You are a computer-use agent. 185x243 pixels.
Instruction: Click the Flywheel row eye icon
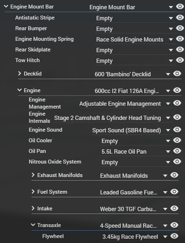click(174, 236)
